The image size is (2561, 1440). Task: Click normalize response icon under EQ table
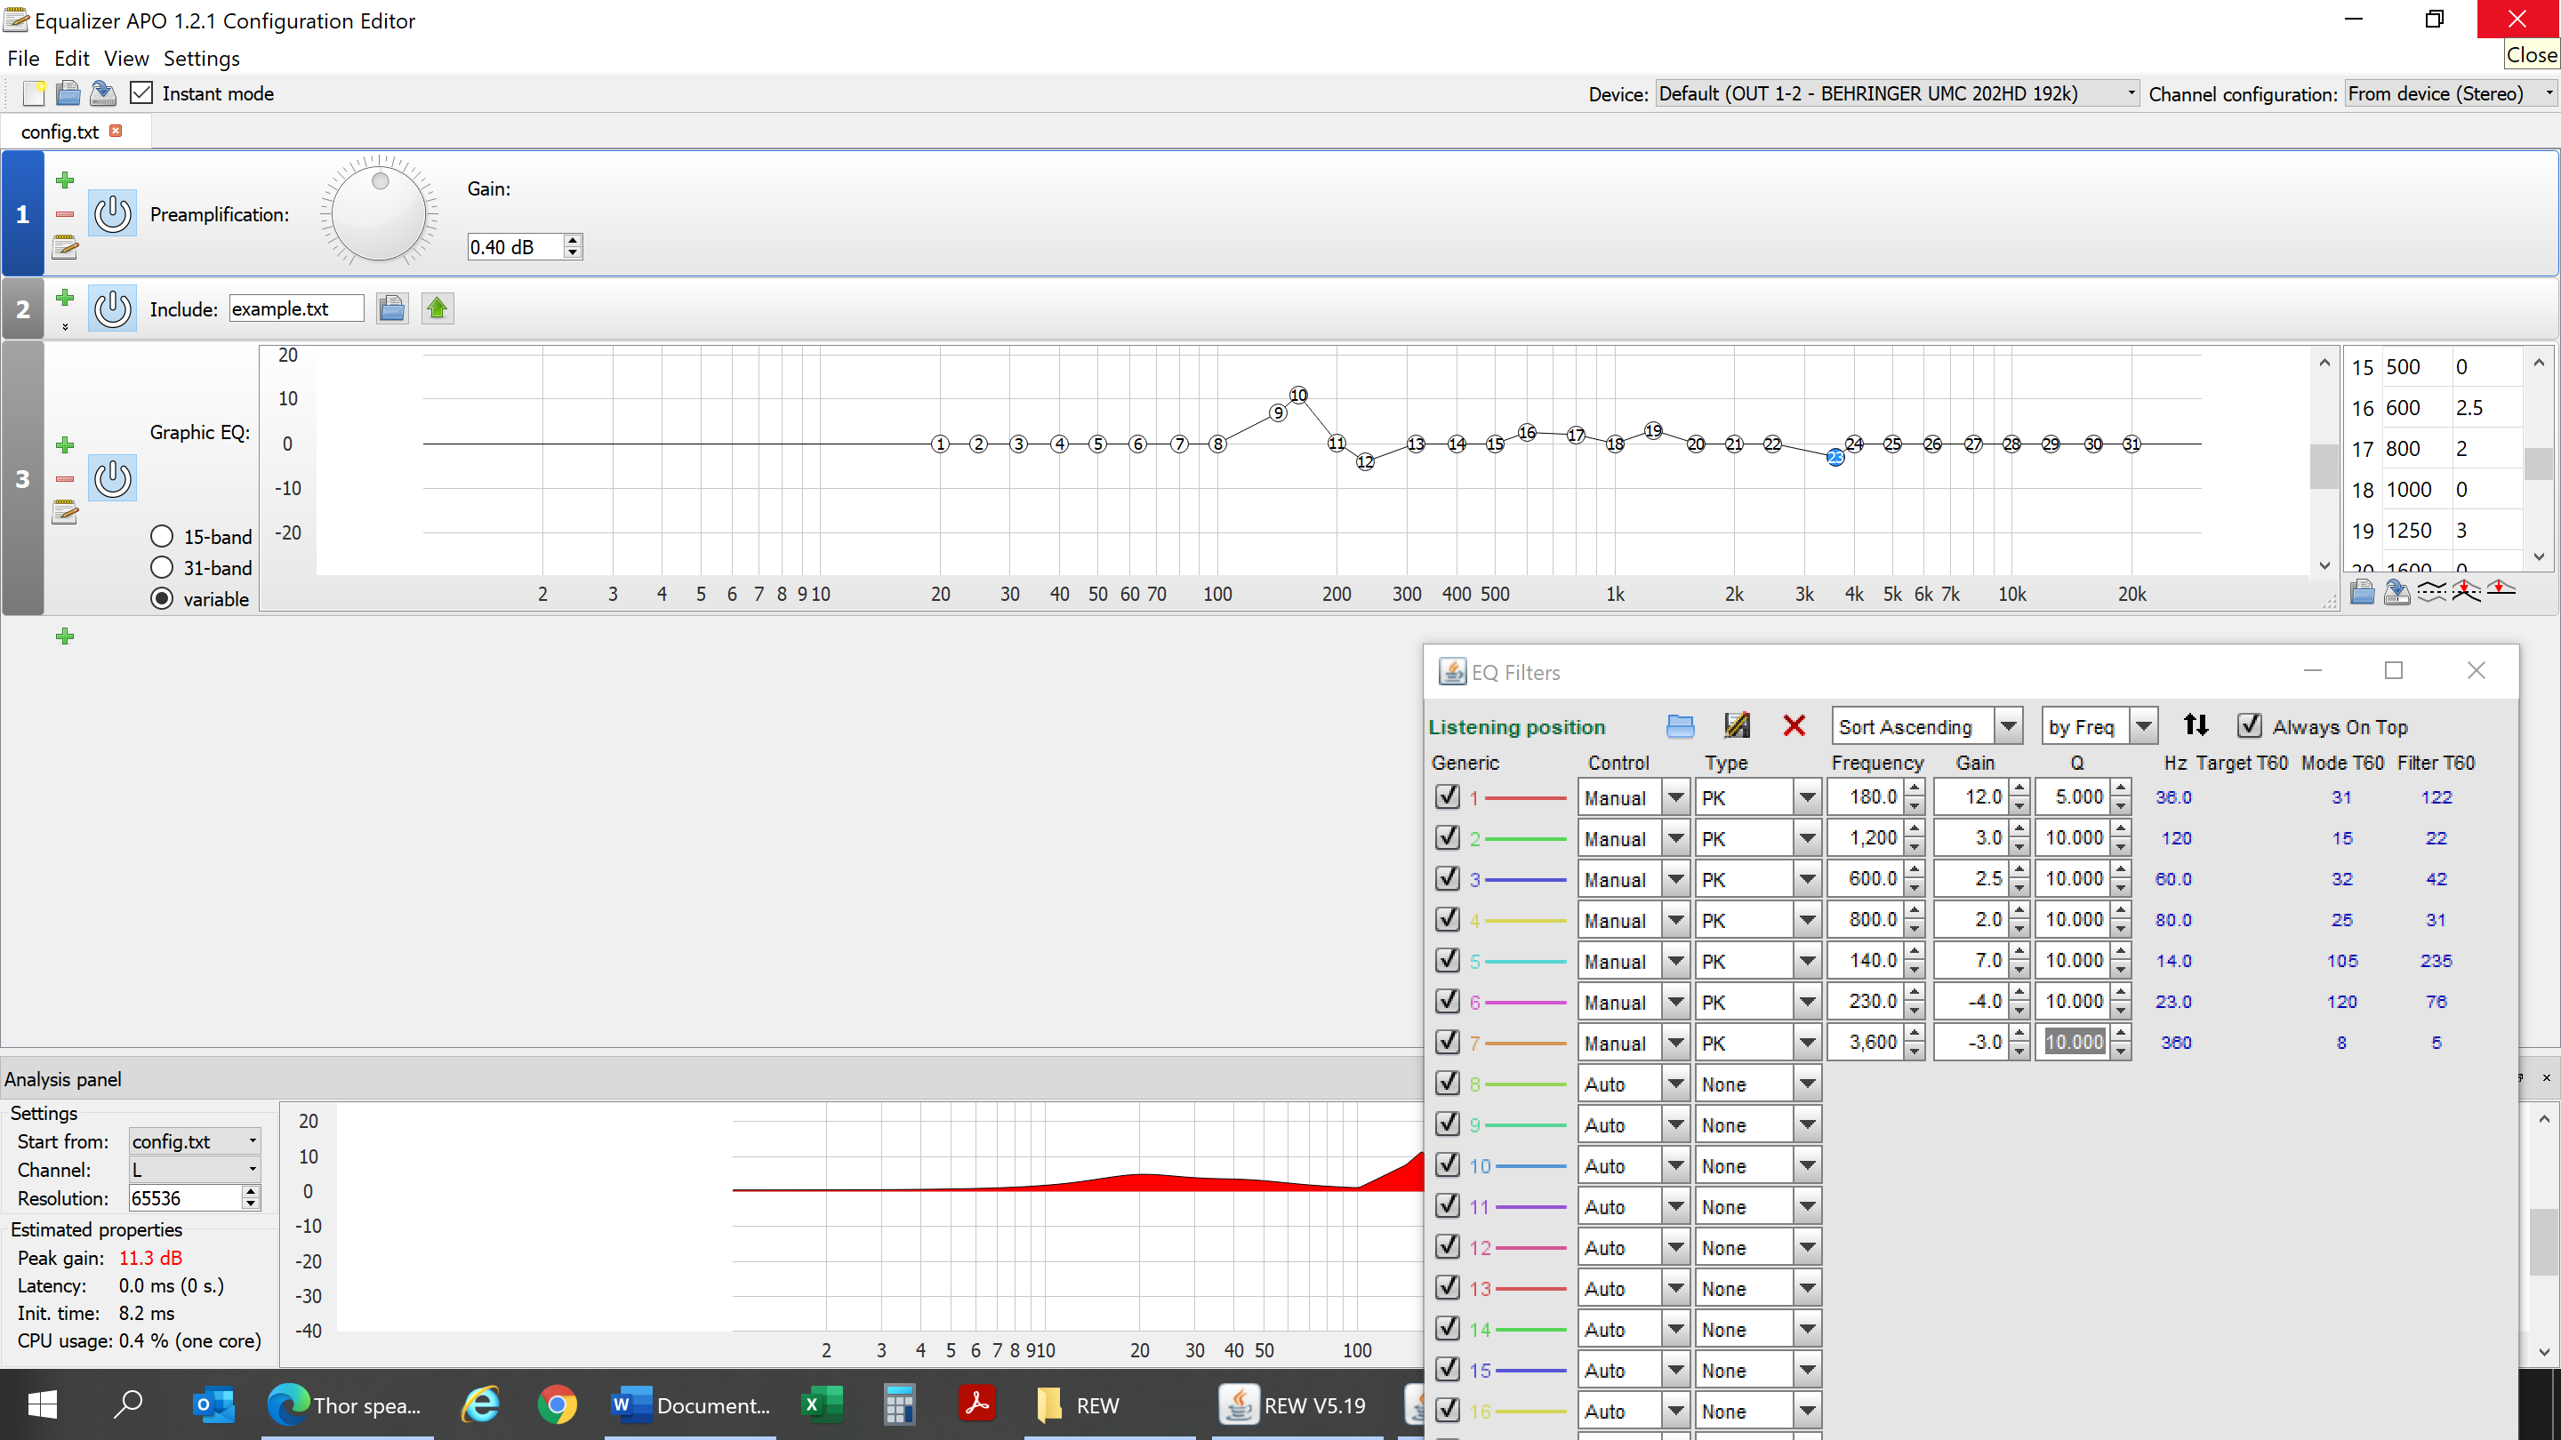point(2467,592)
